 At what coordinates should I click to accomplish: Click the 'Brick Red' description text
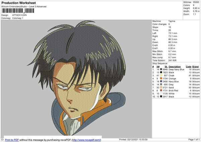tap(173, 91)
